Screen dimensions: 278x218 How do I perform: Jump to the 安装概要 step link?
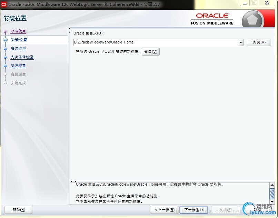point(18,66)
